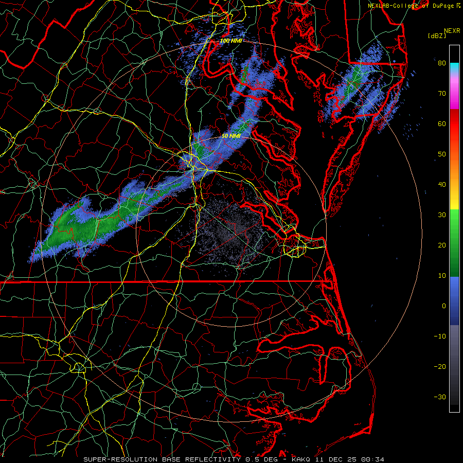Click the 60 value on the dBZ scale
Image resolution: width=463 pixels, height=463 pixels.
pyautogui.click(x=442, y=123)
